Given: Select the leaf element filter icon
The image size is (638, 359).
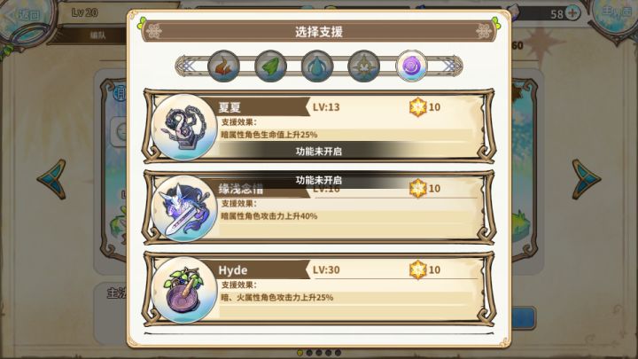Looking at the screenshot, I should [x=270, y=66].
